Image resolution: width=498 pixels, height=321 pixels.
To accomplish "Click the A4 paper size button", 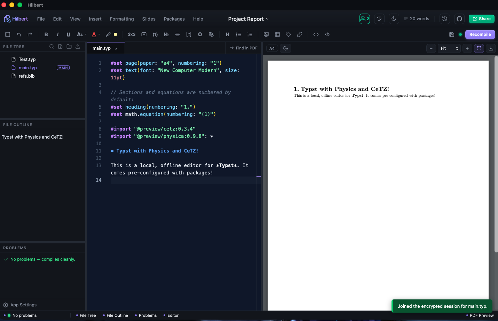I will point(272,48).
